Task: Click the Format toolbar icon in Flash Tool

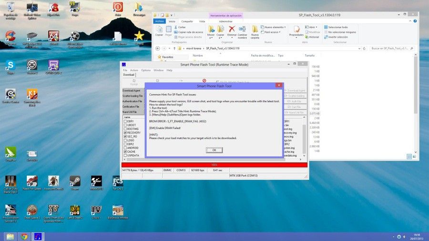Action: (134, 82)
